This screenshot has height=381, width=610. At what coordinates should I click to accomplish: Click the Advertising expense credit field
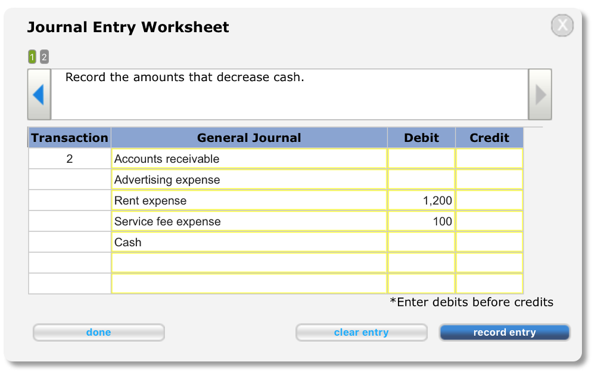pyautogui.click(x=488, y=179)
